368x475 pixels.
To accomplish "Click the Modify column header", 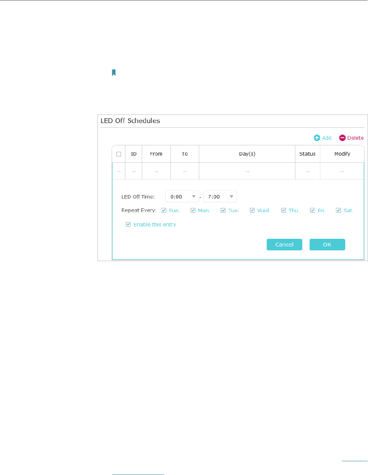I will [x=342, y=154].
